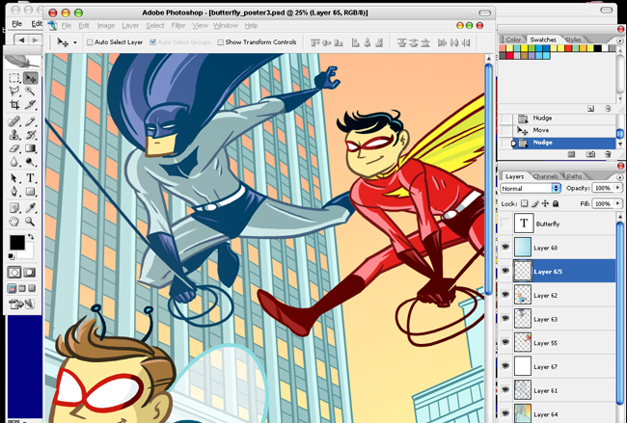Open the Swatches palette options menu arrow

pos(620,40)
